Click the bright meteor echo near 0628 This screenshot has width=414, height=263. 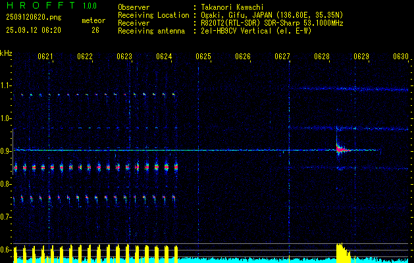coord(342,149)
